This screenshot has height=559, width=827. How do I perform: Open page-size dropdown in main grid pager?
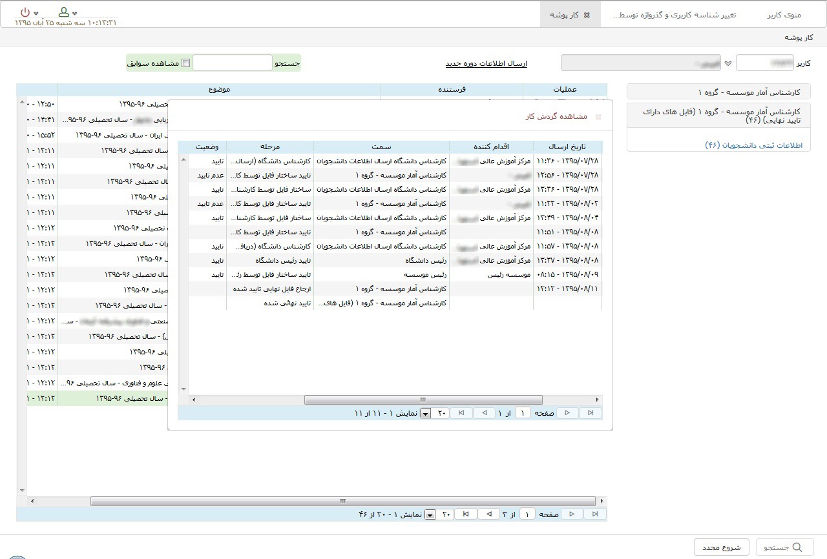[x=430, y=515]
